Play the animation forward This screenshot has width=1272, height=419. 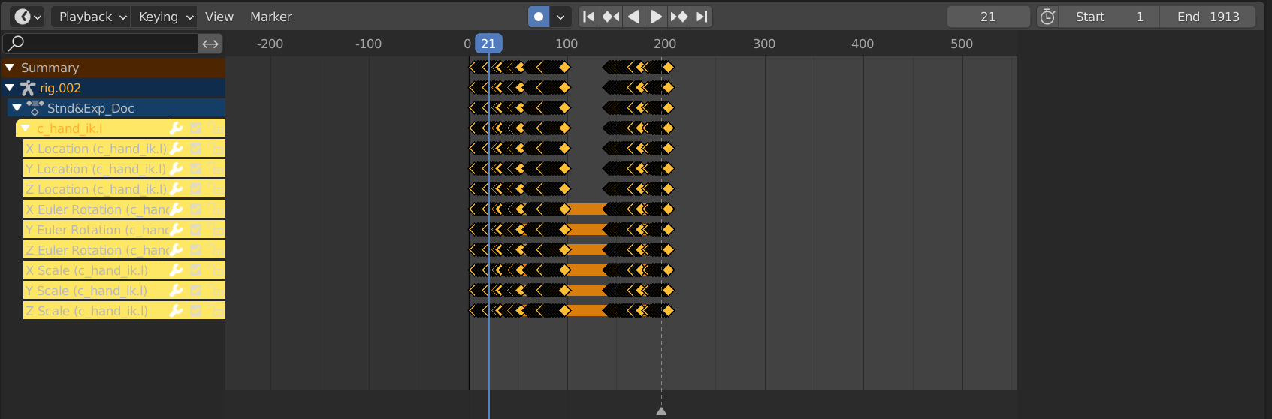click(656, 17)
